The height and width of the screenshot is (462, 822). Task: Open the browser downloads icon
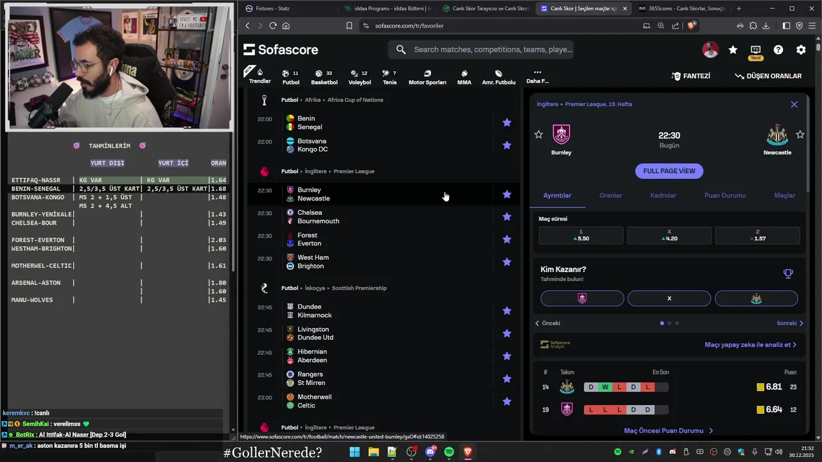coord(765,26)
